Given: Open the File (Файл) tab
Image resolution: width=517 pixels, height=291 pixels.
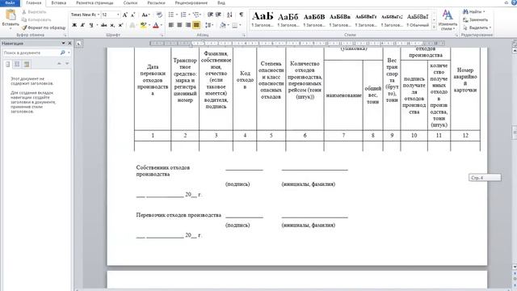Looking at the screenshot, I should point(10,3).
